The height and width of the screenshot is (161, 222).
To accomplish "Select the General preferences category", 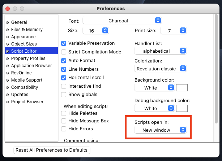I will point(19,22).
